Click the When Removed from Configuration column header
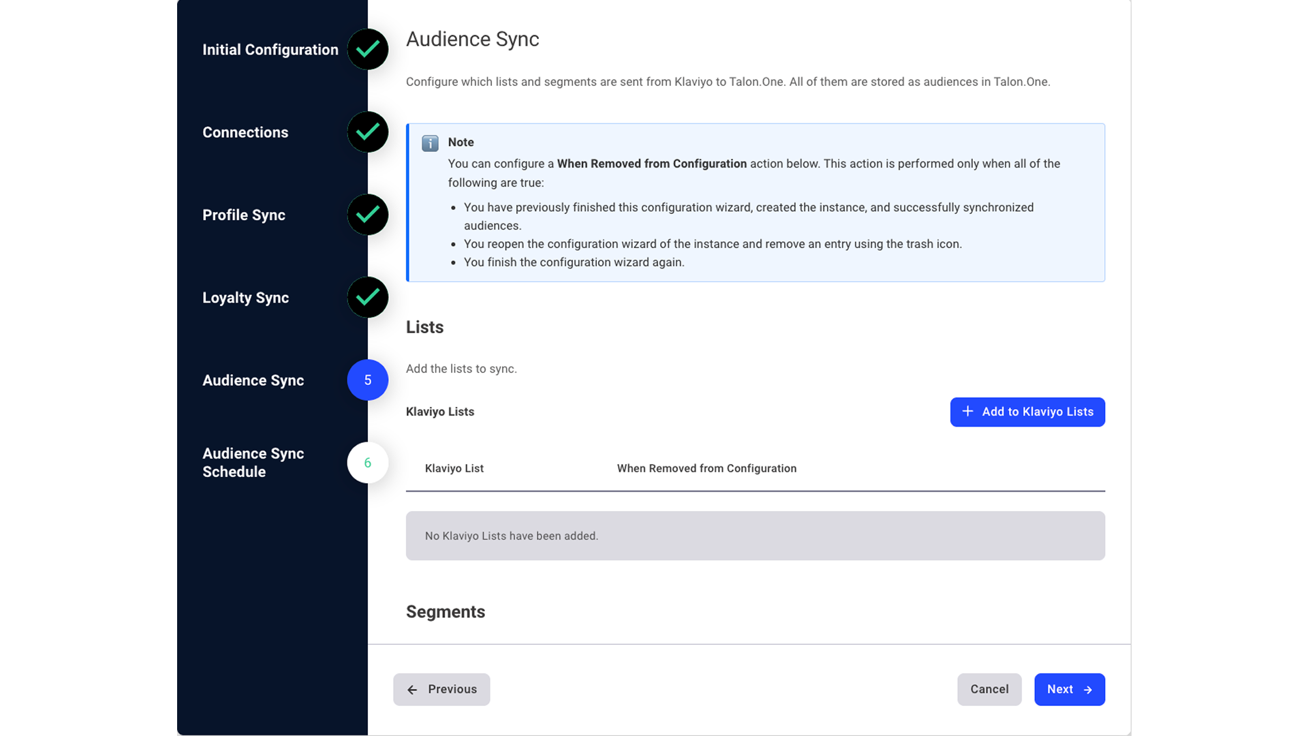The width and height of the screenshot is (1308, 736). [706, 468]
